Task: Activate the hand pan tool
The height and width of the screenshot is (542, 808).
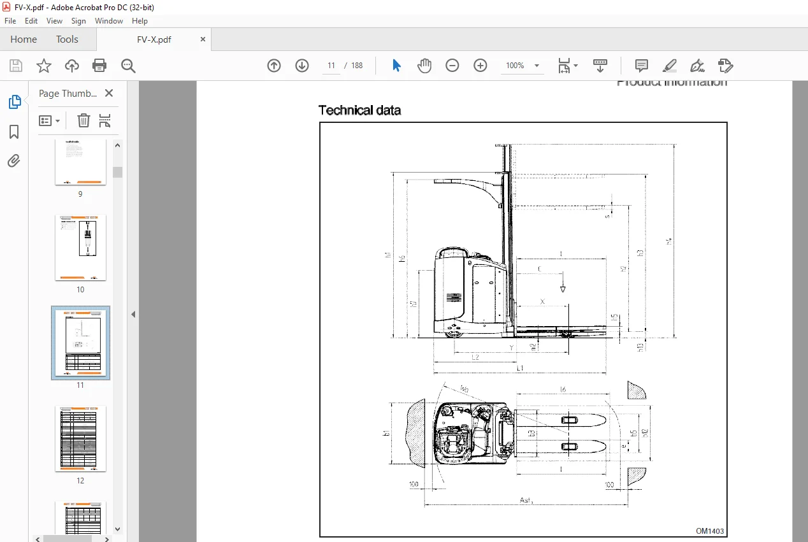Action: coord(424,66)
